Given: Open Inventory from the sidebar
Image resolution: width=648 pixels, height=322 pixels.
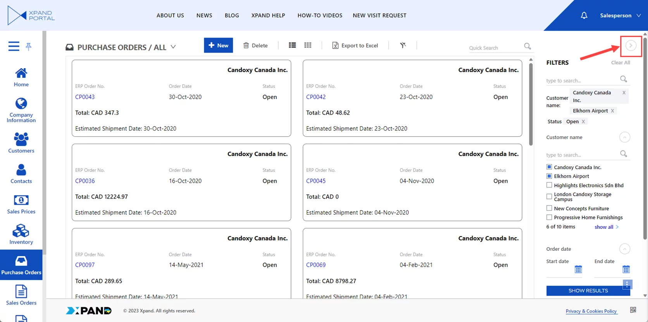Looking at the screenshot, I should point(21,235).
